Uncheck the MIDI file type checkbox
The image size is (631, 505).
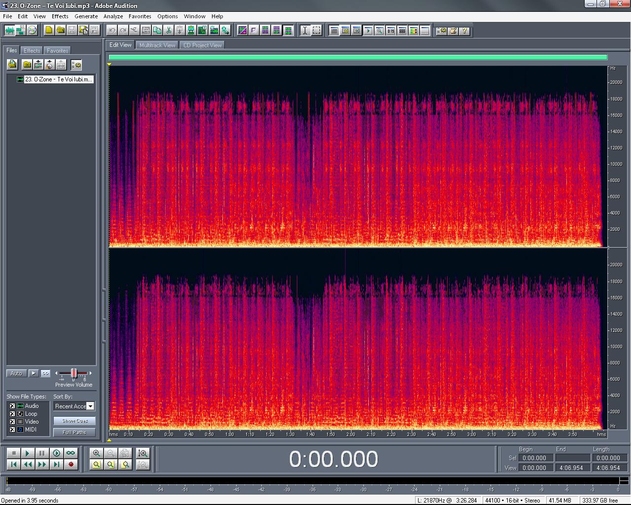pyautogui.click(x=12, y=430)
